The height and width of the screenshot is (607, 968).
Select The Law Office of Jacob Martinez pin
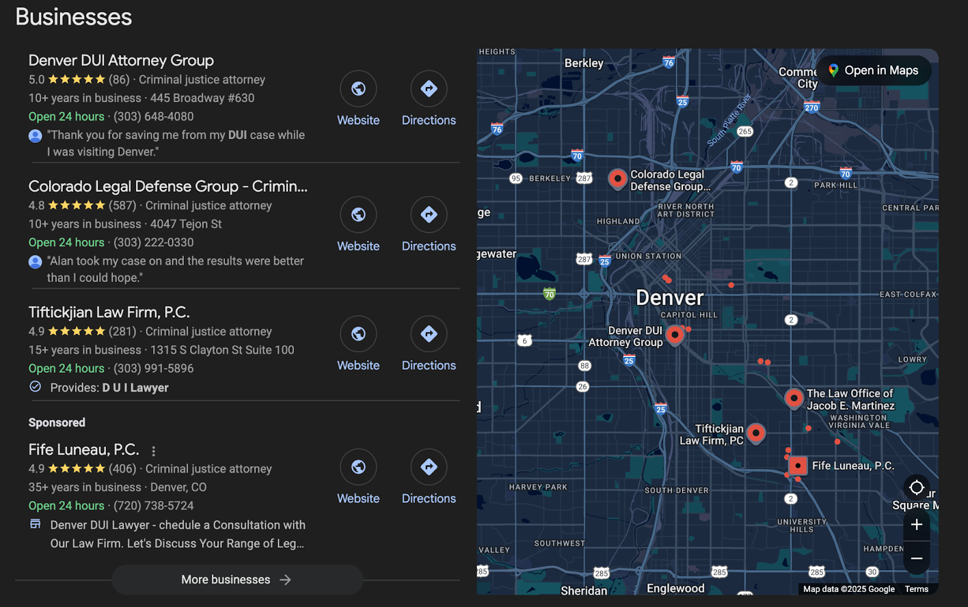(793, 398)
